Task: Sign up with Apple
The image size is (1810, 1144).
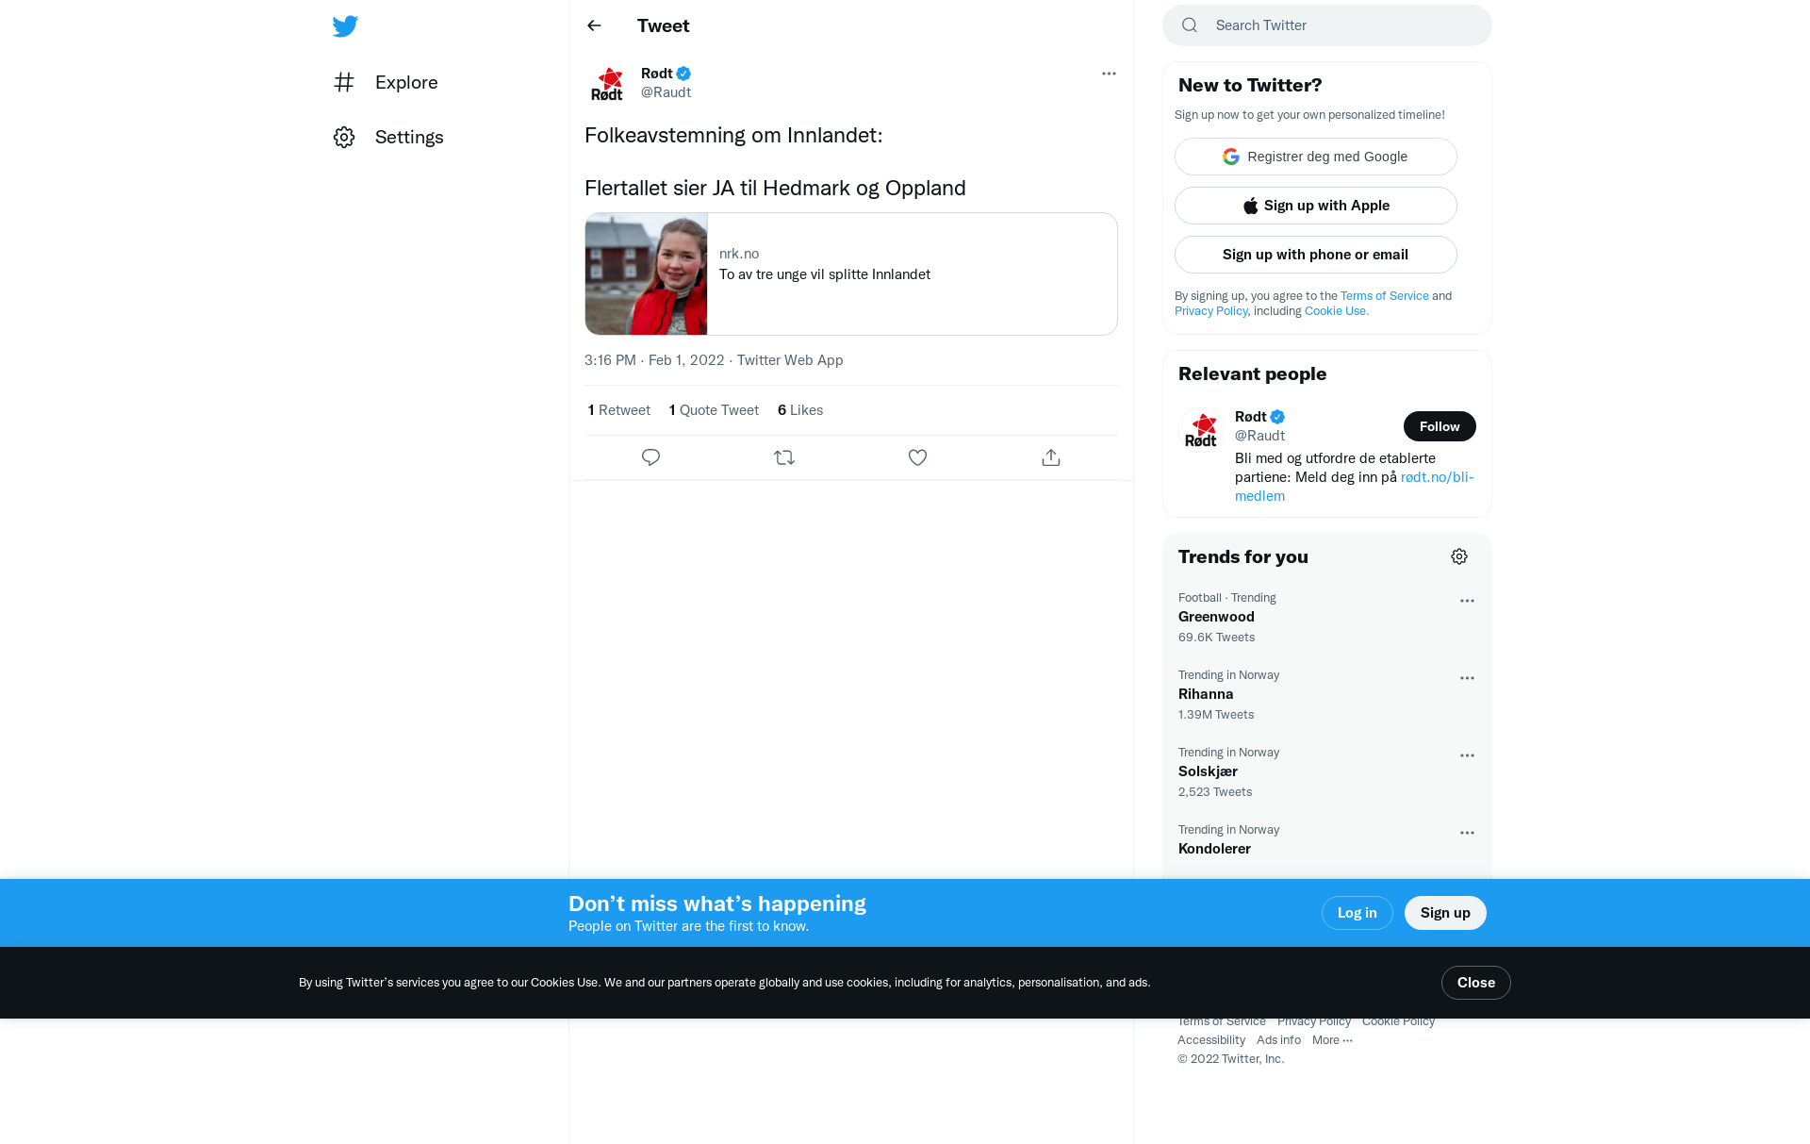Action: [1316, 206]
